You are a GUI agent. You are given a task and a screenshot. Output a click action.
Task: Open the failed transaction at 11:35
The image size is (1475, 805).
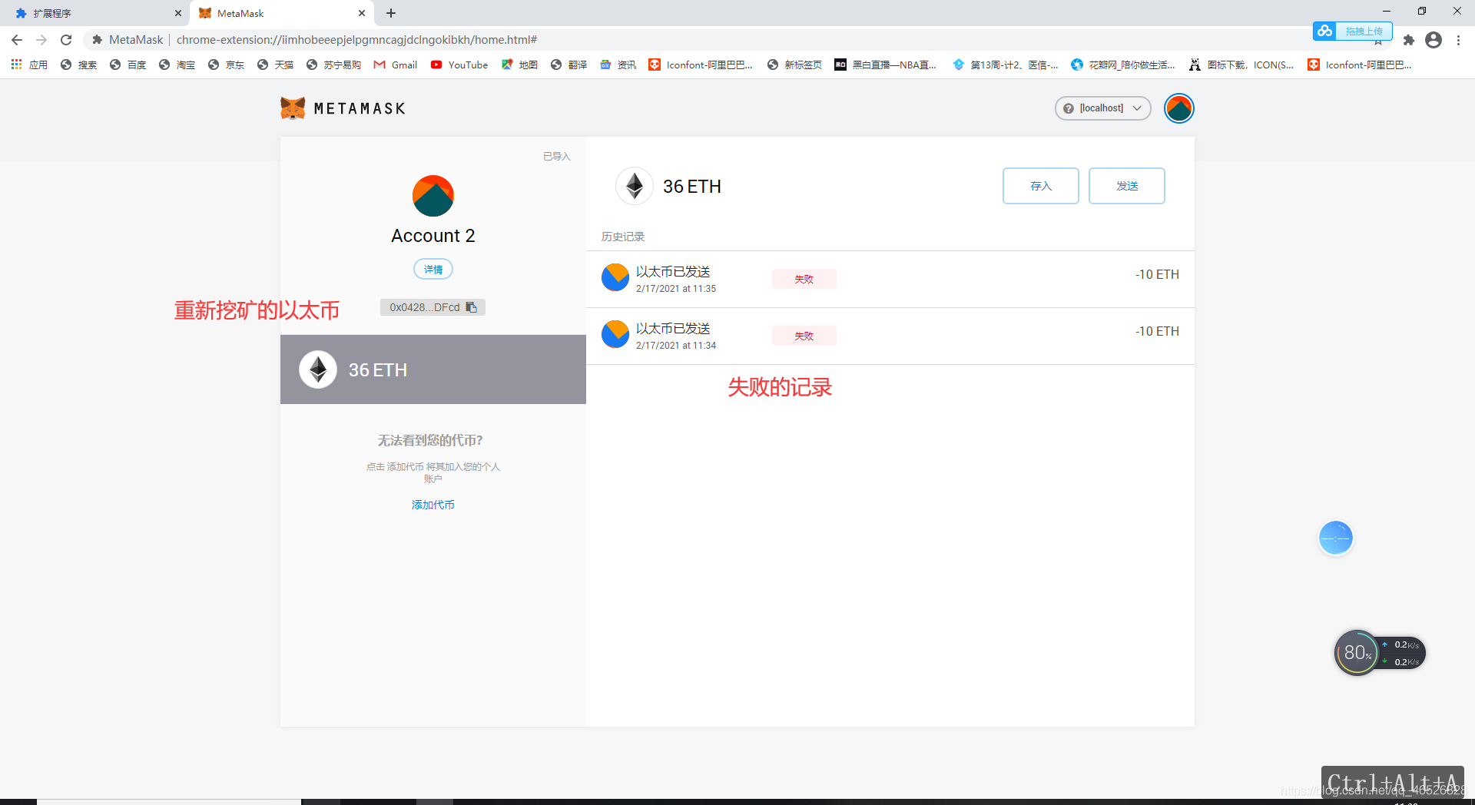click(890, 280)
